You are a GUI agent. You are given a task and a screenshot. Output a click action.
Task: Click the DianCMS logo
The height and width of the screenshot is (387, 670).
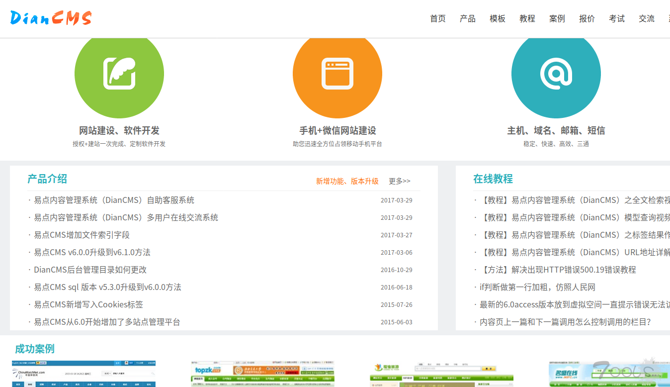click(51, 18)
